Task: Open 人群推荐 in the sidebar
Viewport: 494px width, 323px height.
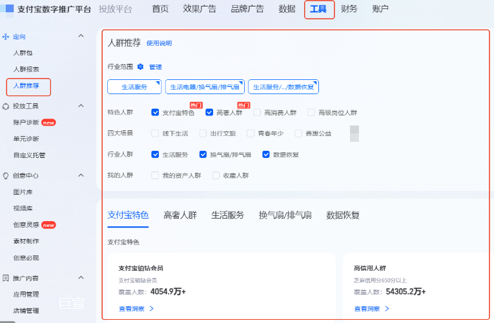Action: [26, 86]
